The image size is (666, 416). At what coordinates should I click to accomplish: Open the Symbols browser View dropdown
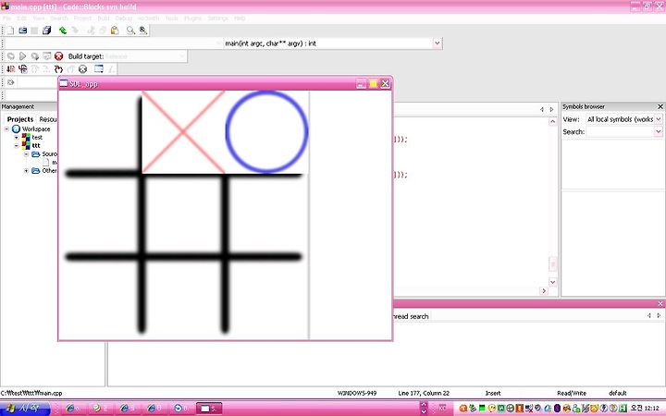pyautogui.click(x=624, y=119)
